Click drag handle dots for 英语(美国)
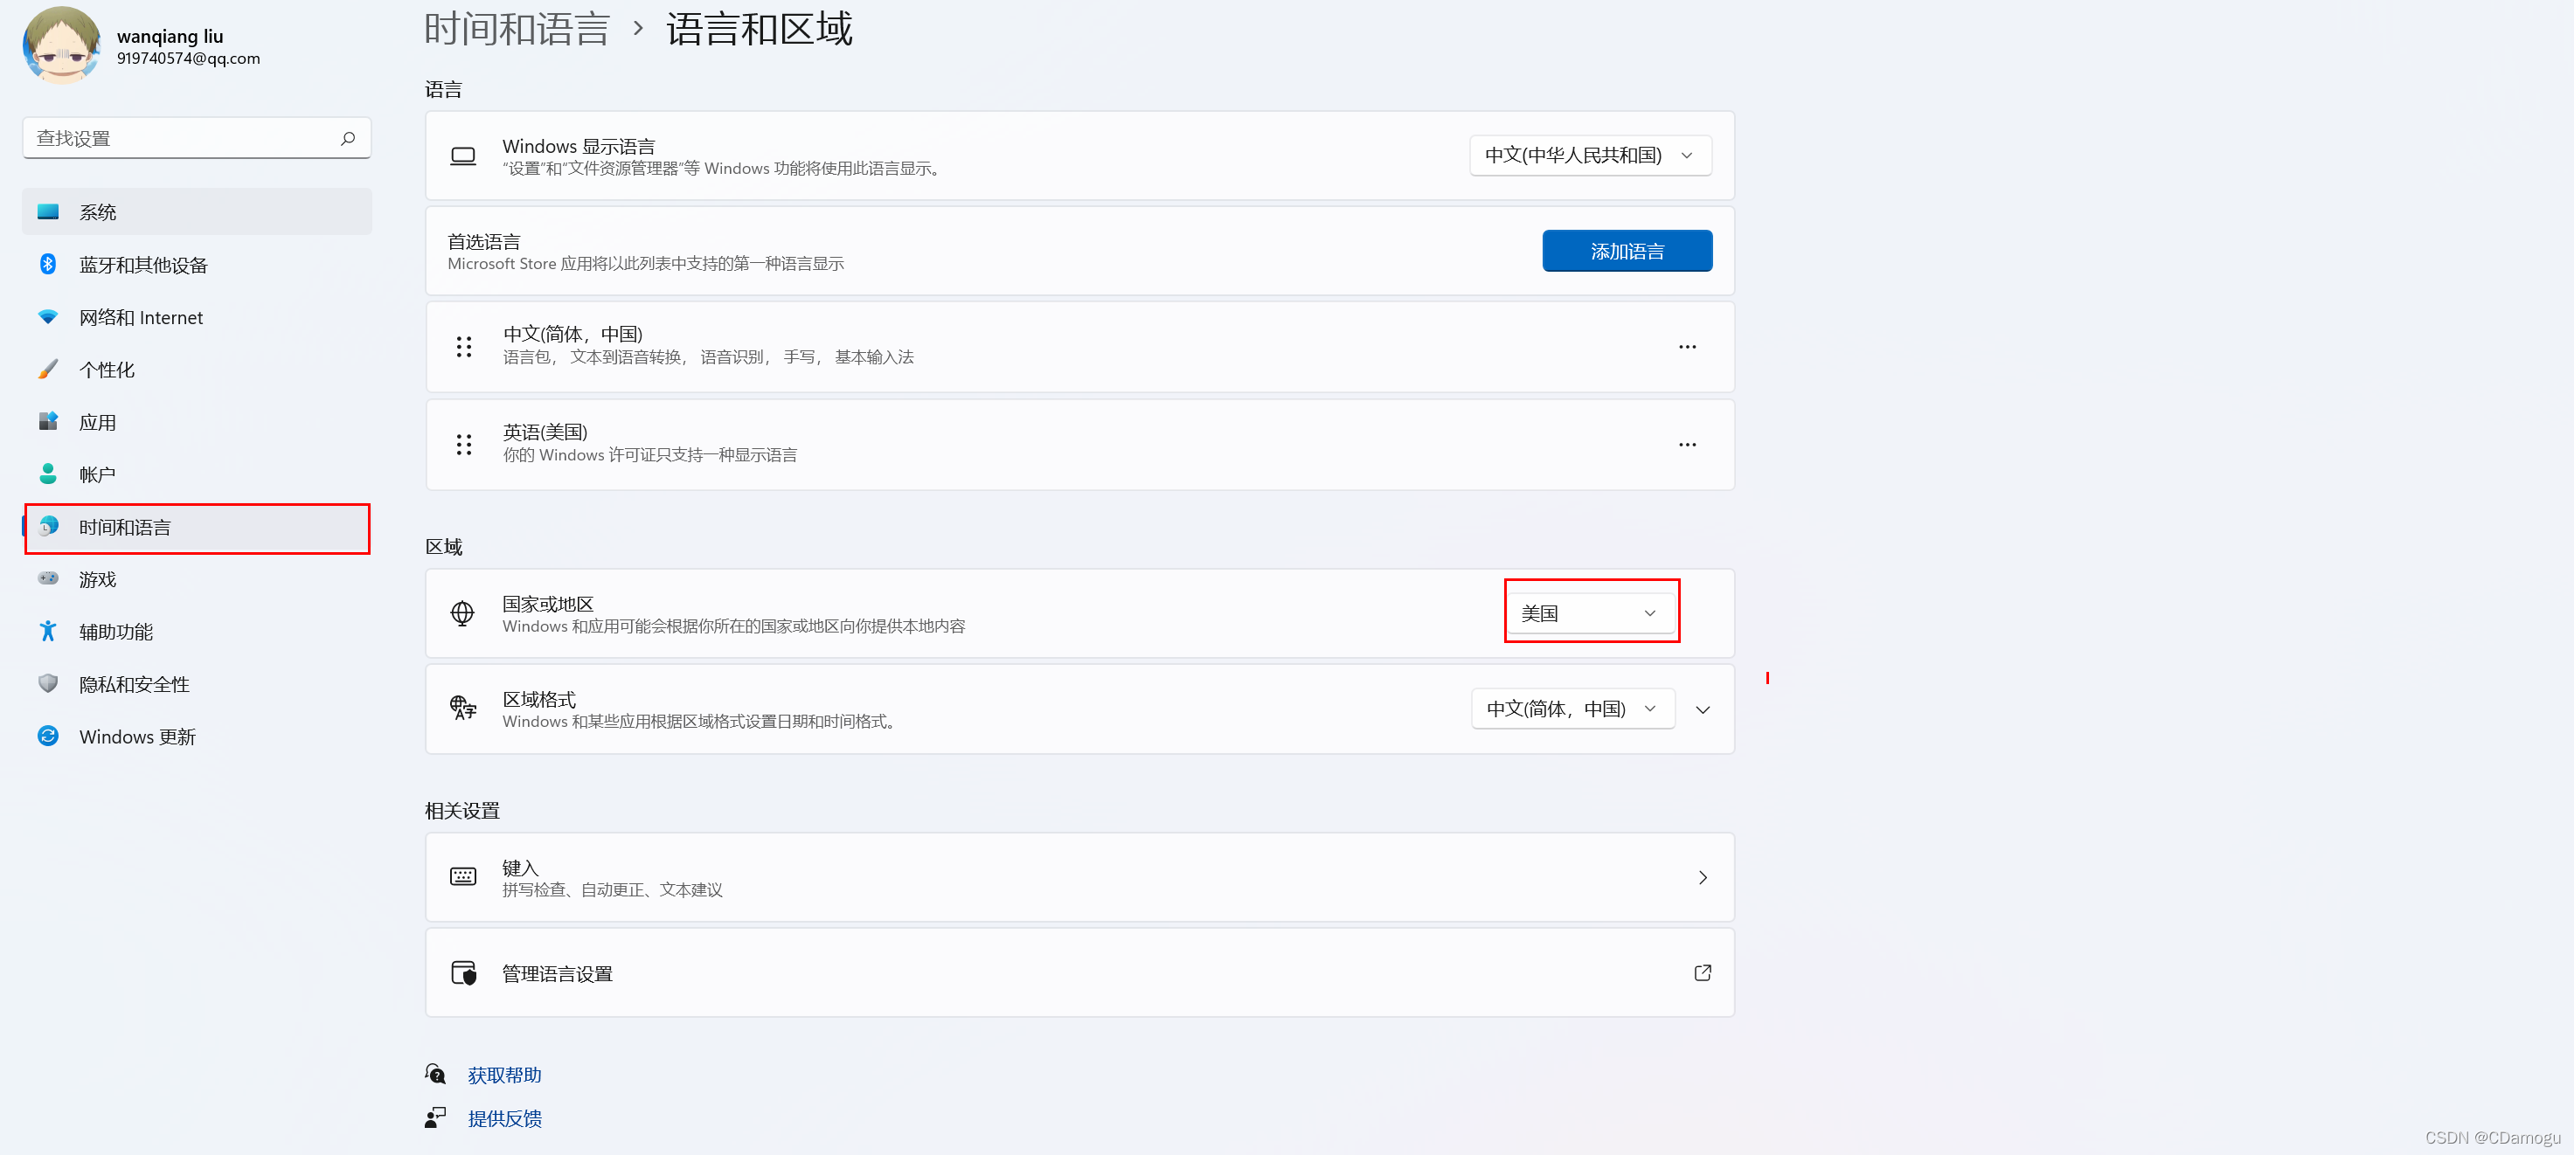Viewport: 2574px width, 1155px height. click(463, 445)
